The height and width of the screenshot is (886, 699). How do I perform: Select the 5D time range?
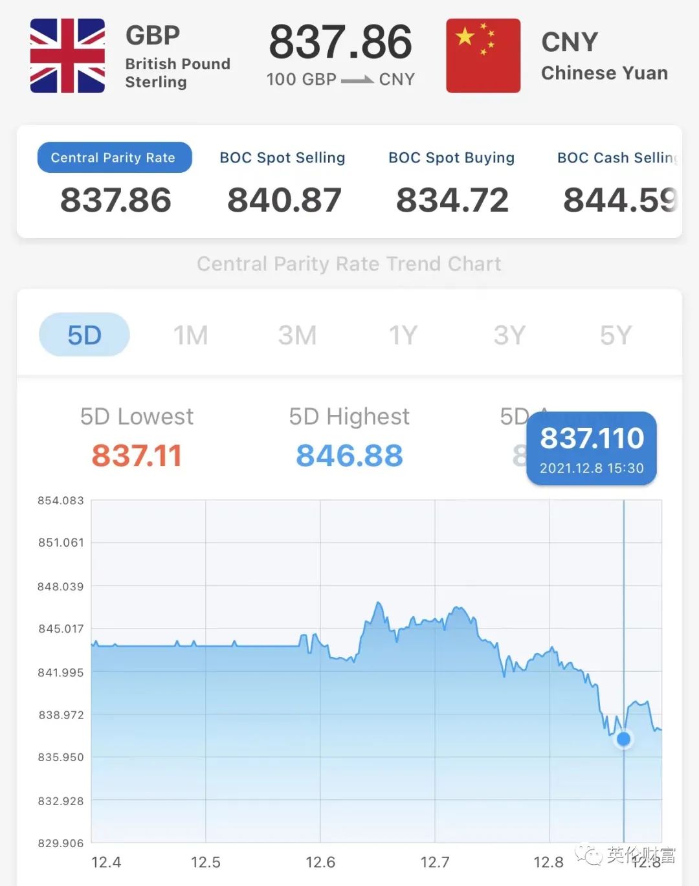[x=84, y=335]
